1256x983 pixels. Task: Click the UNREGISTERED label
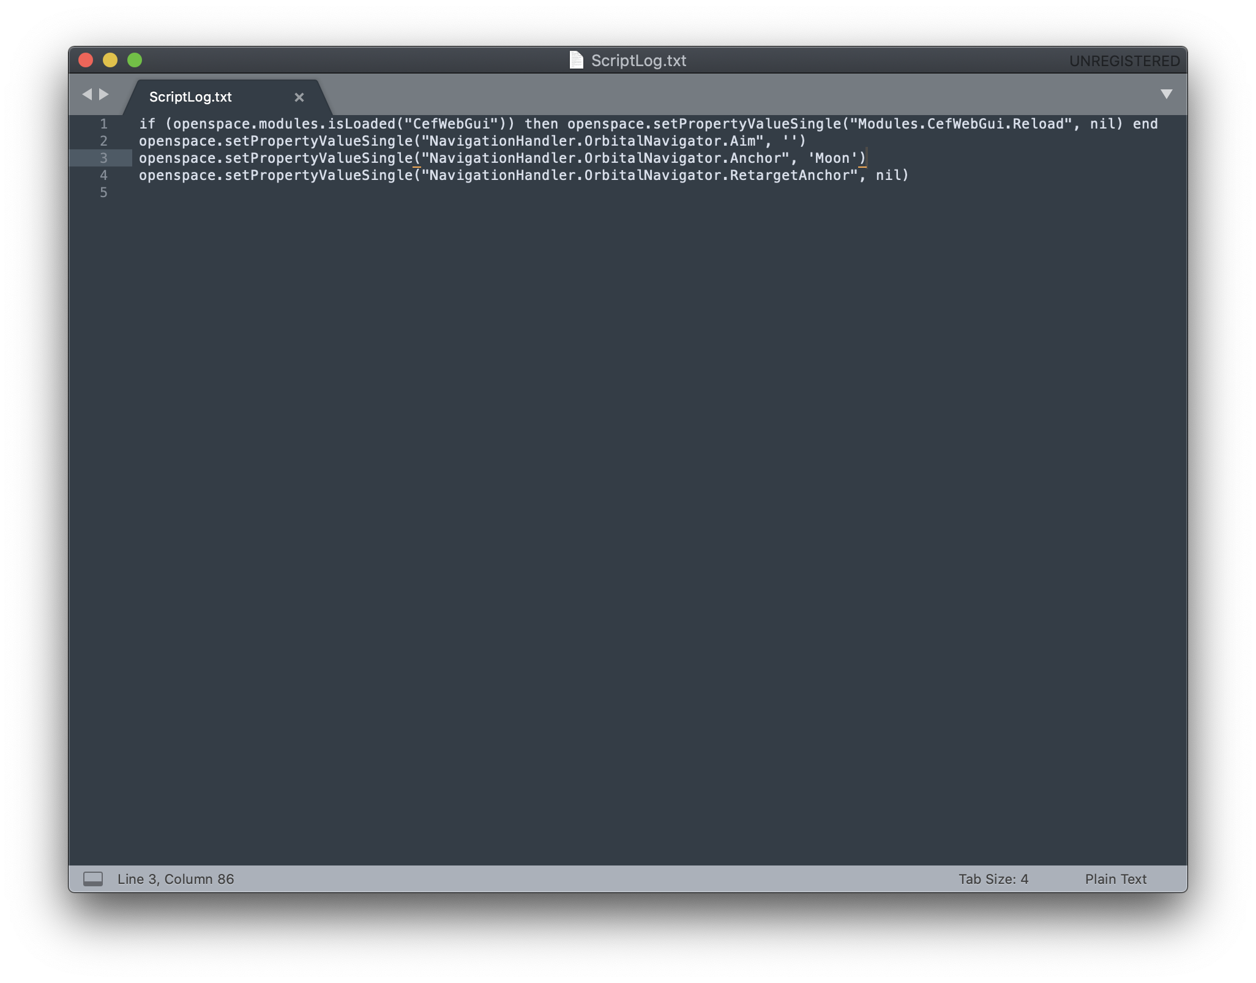pos(1124,61)
